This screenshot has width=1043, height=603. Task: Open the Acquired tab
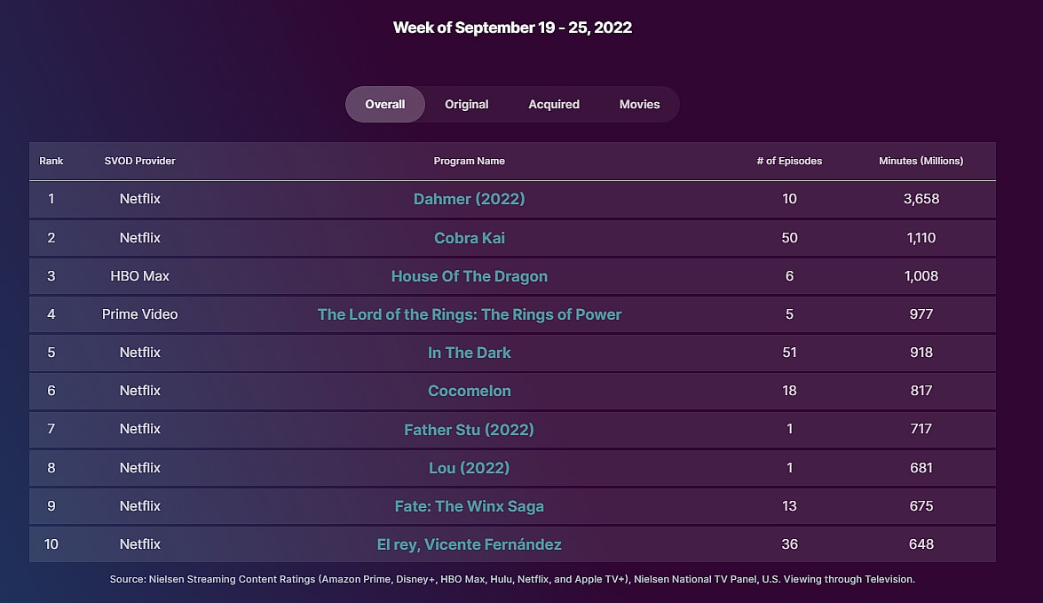pos(554,105)
